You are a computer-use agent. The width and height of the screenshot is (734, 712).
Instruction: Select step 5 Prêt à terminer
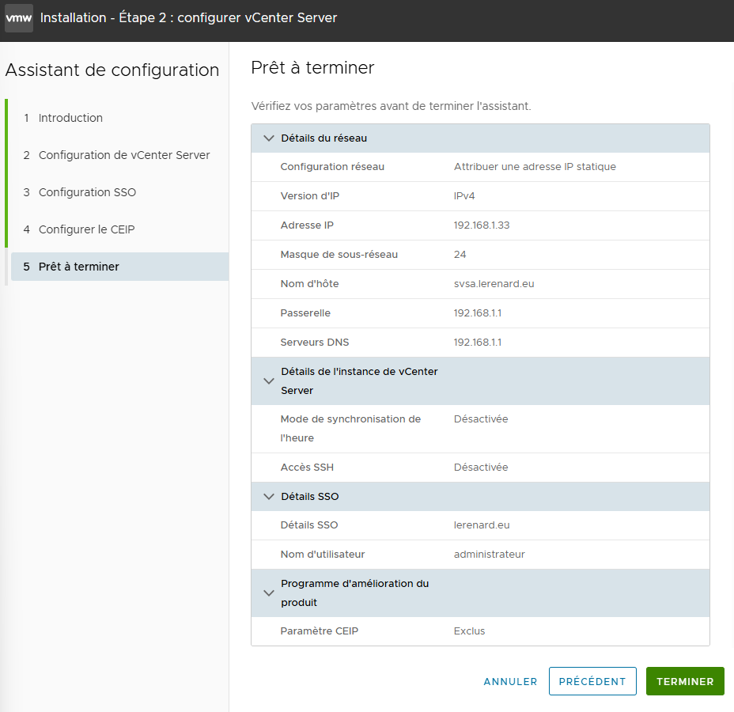[x=119, y=267]
